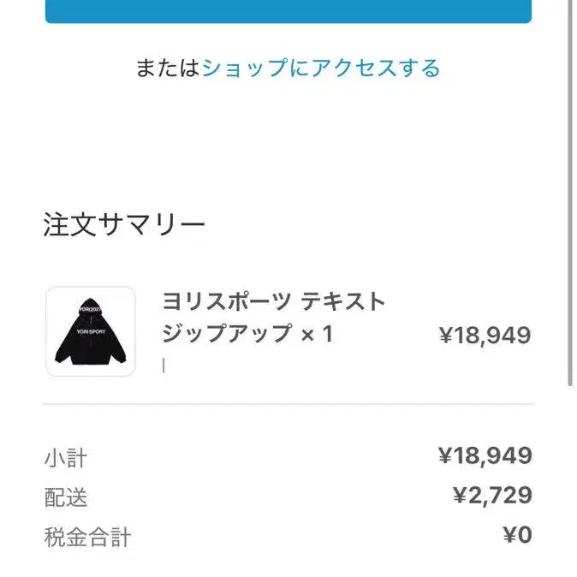Screen dimensions: 577x577
Task: Select the 小計 subtotal label
Action: (x=66, y=458)
